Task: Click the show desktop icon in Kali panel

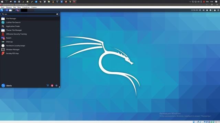Action: 7,10
